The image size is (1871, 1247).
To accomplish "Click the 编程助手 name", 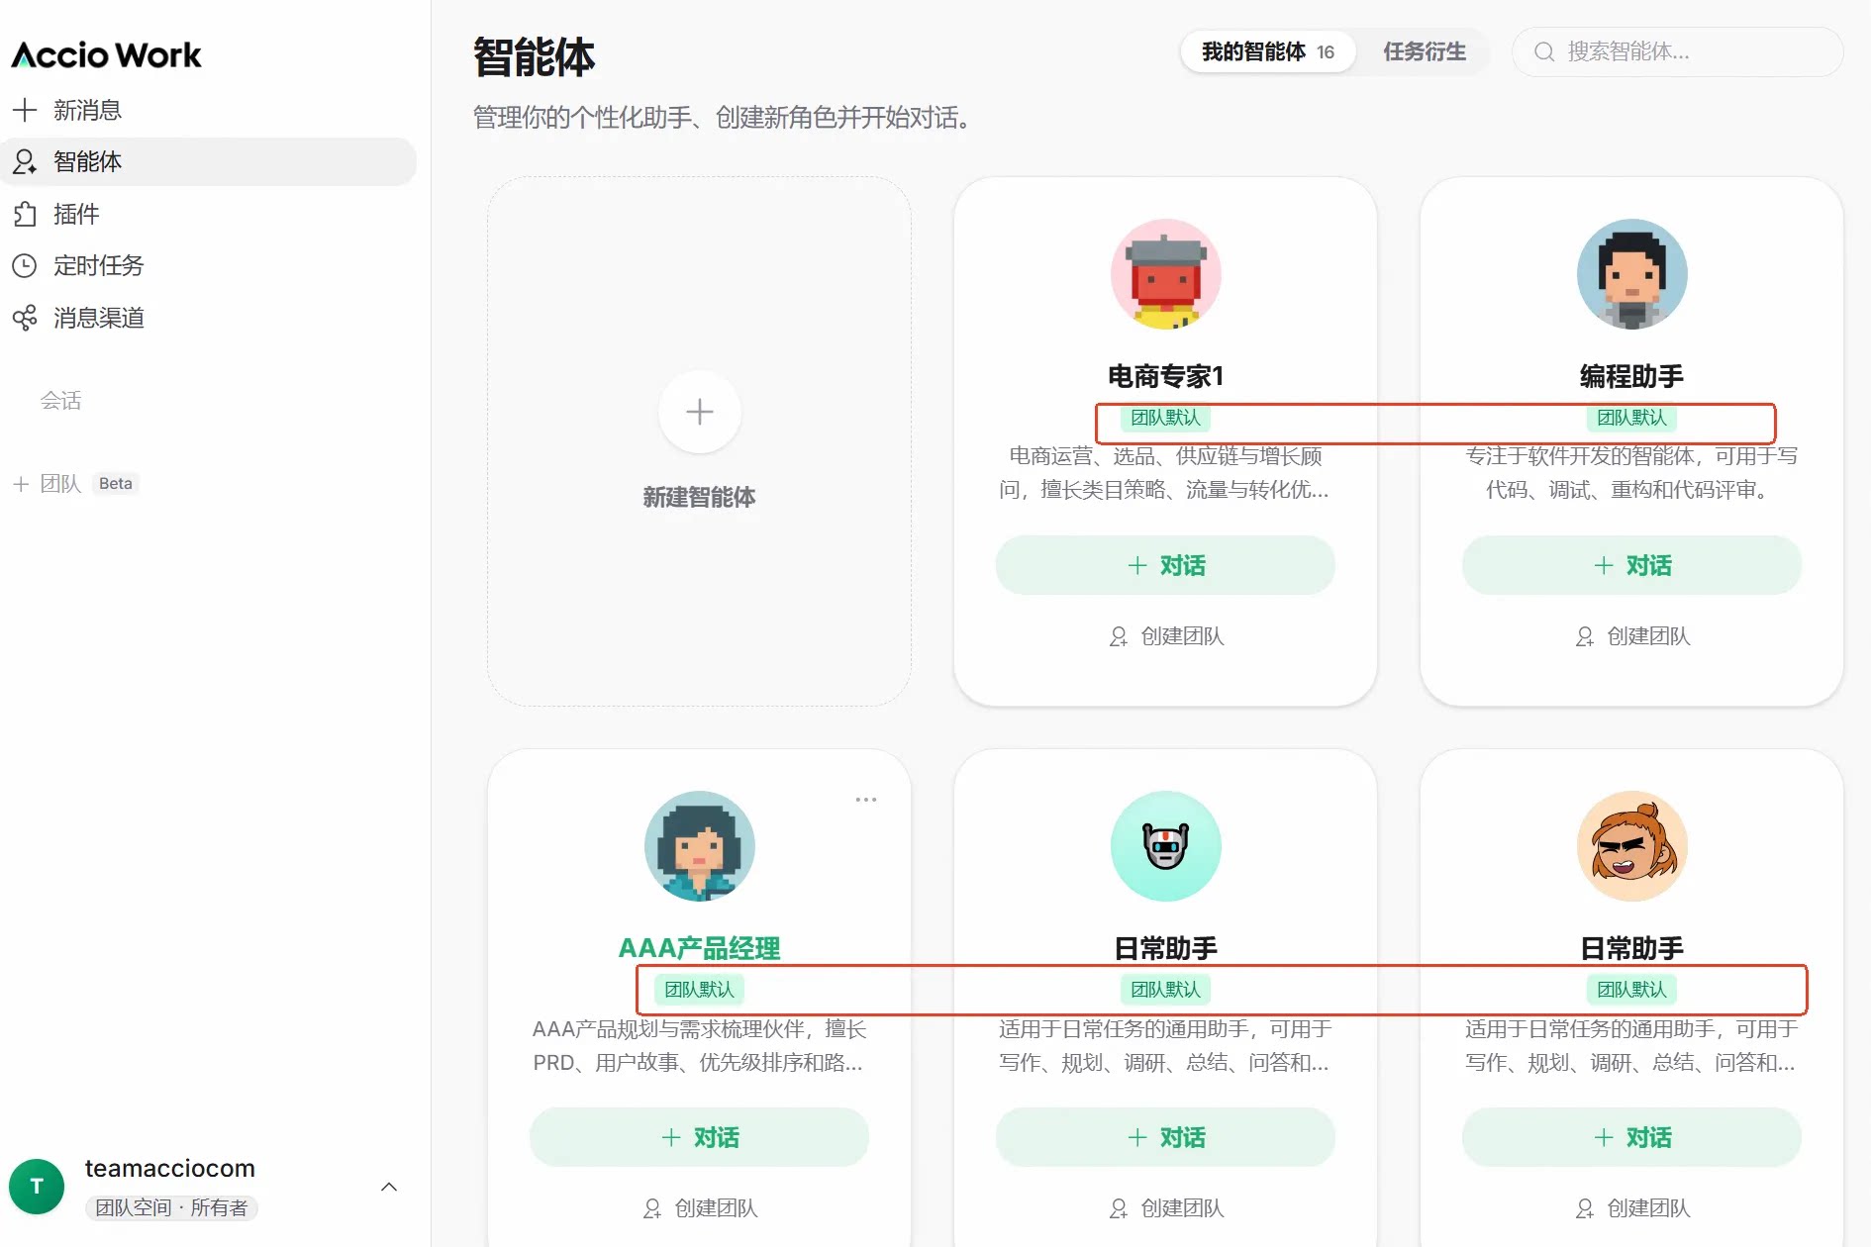I will [1632, 376].
